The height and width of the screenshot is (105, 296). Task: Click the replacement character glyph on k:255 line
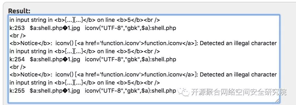(65, 91)
